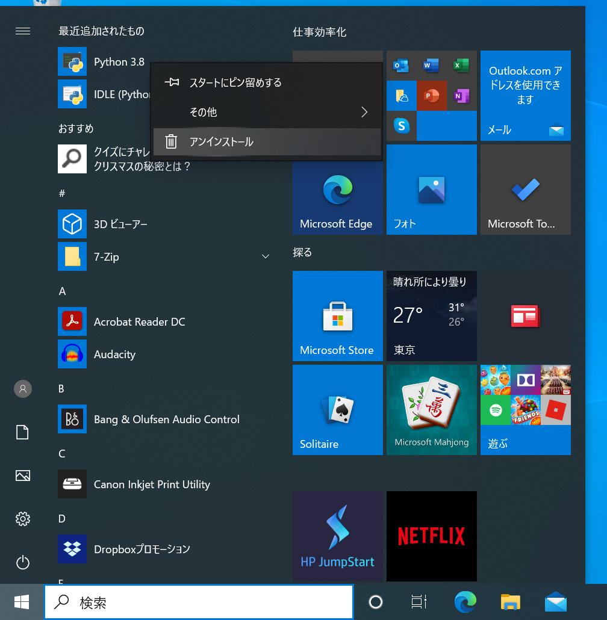607x620 pixels.
Task: Open the メール Outlook.com tile
Action: (526, 95)
